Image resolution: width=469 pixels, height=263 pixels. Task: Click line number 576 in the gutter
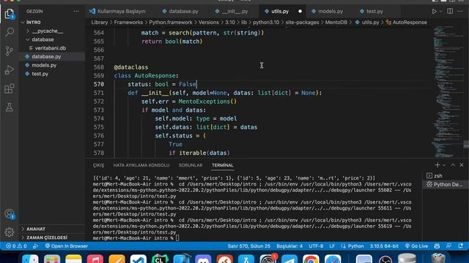coord(99,136)
